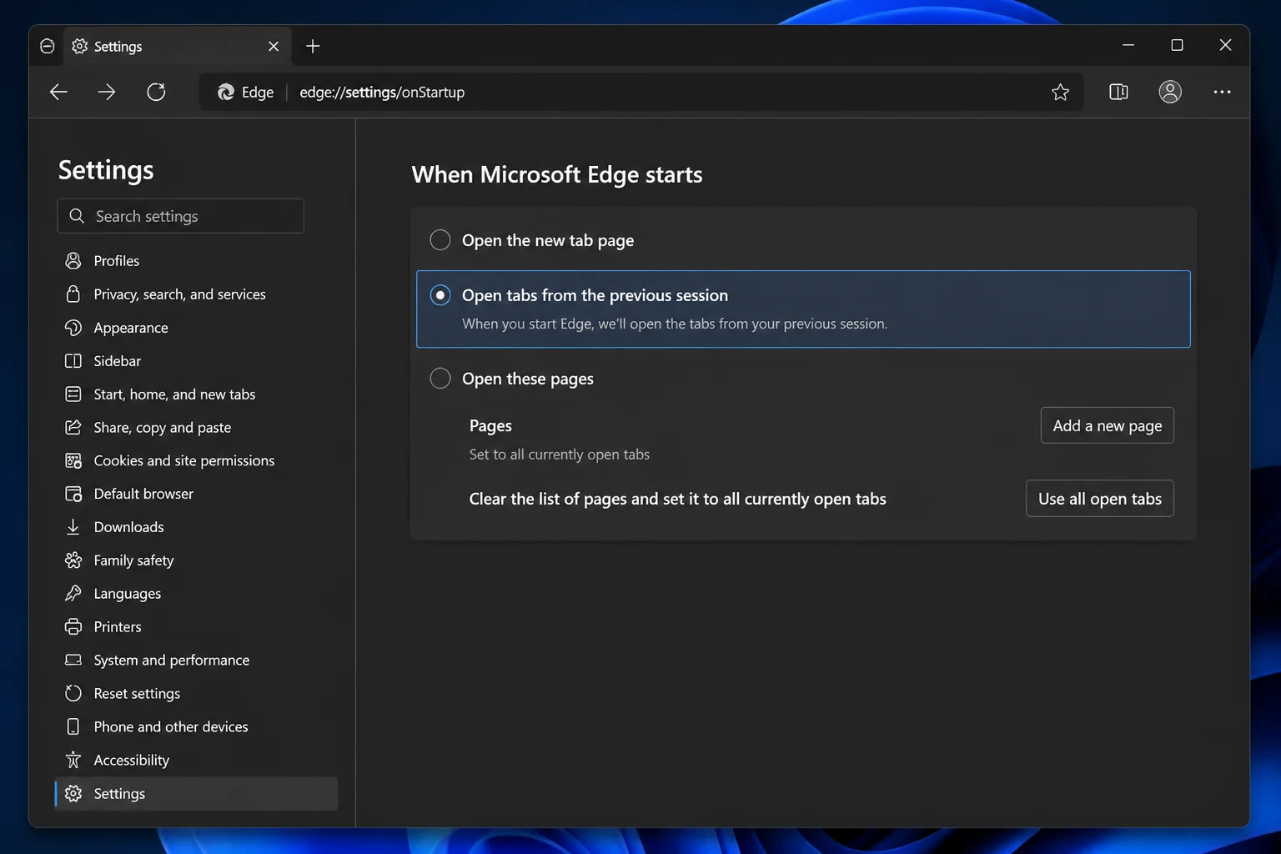Click 'When Microsoft Edge starts' heading
Image resolution: width=1281 pixels, height=854 pixels.
click(557, 174)
